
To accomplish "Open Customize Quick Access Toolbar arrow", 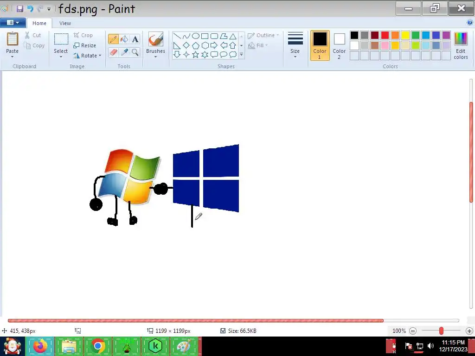I will pos(49,9).
